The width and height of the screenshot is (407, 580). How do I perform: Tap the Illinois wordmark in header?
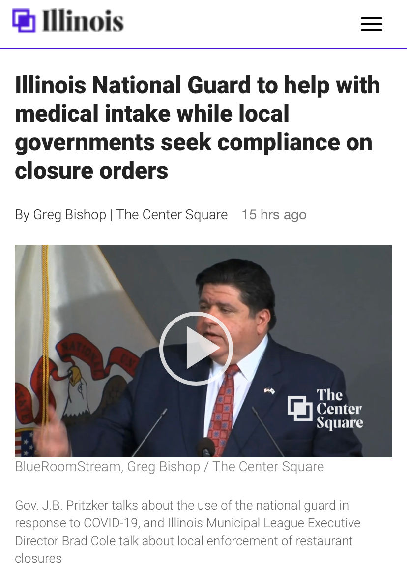(83, 21)
